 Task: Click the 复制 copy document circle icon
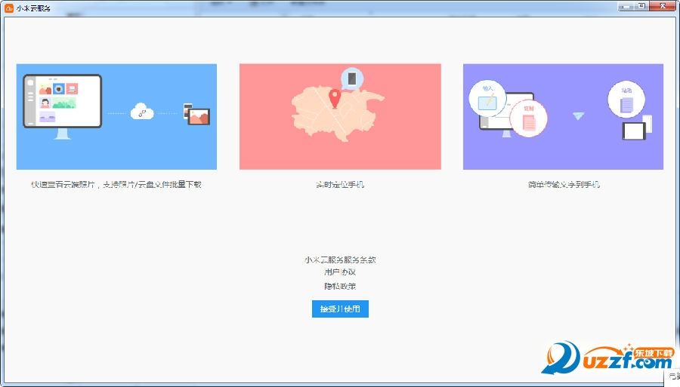[529, 118]
